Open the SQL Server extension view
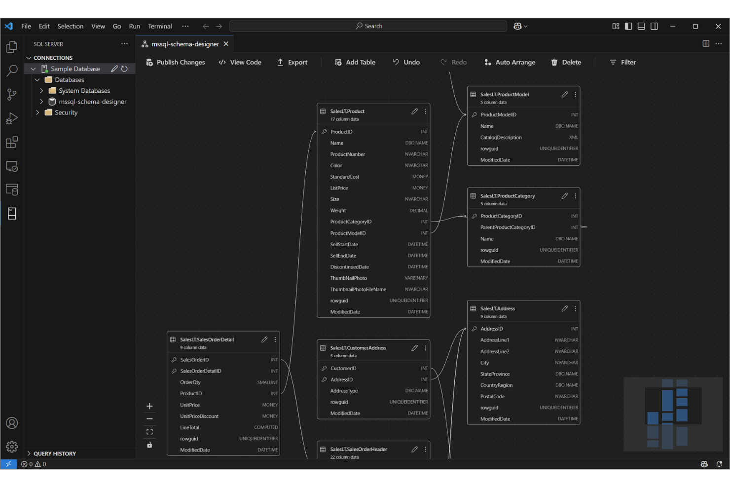 12,213
